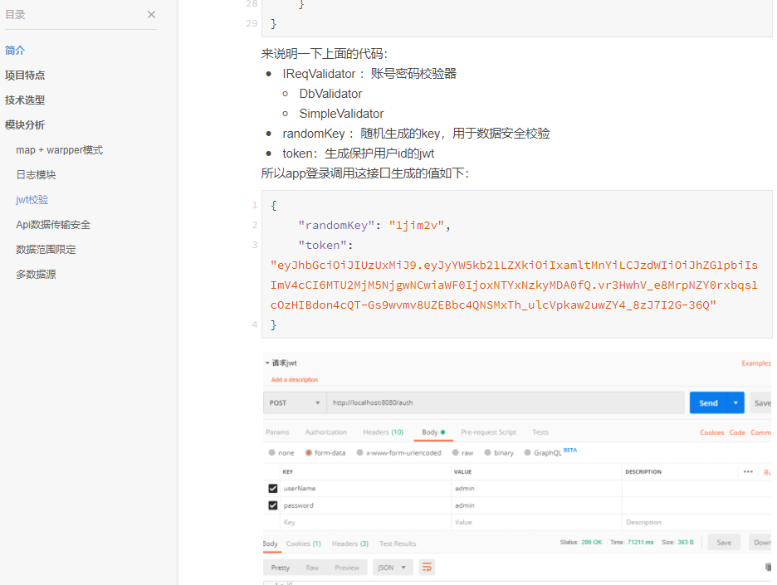This screenshot has height=585, width=777.
Task: Jump to 技术选型 section
Action: [25, 100]
